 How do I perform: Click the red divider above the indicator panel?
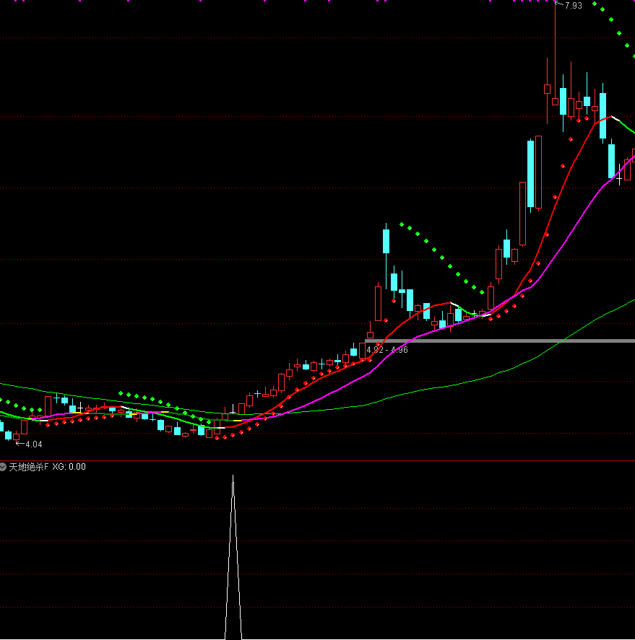tap(318, 460)
